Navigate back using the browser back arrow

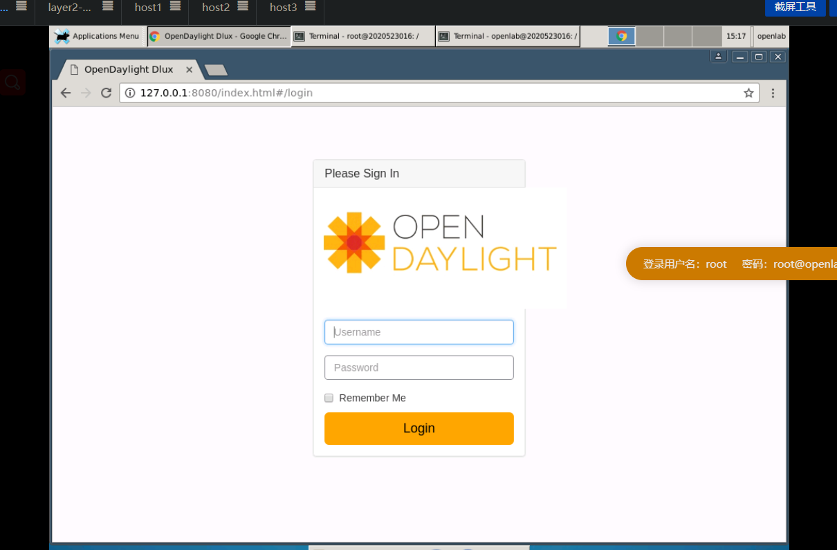click(65, 92)
